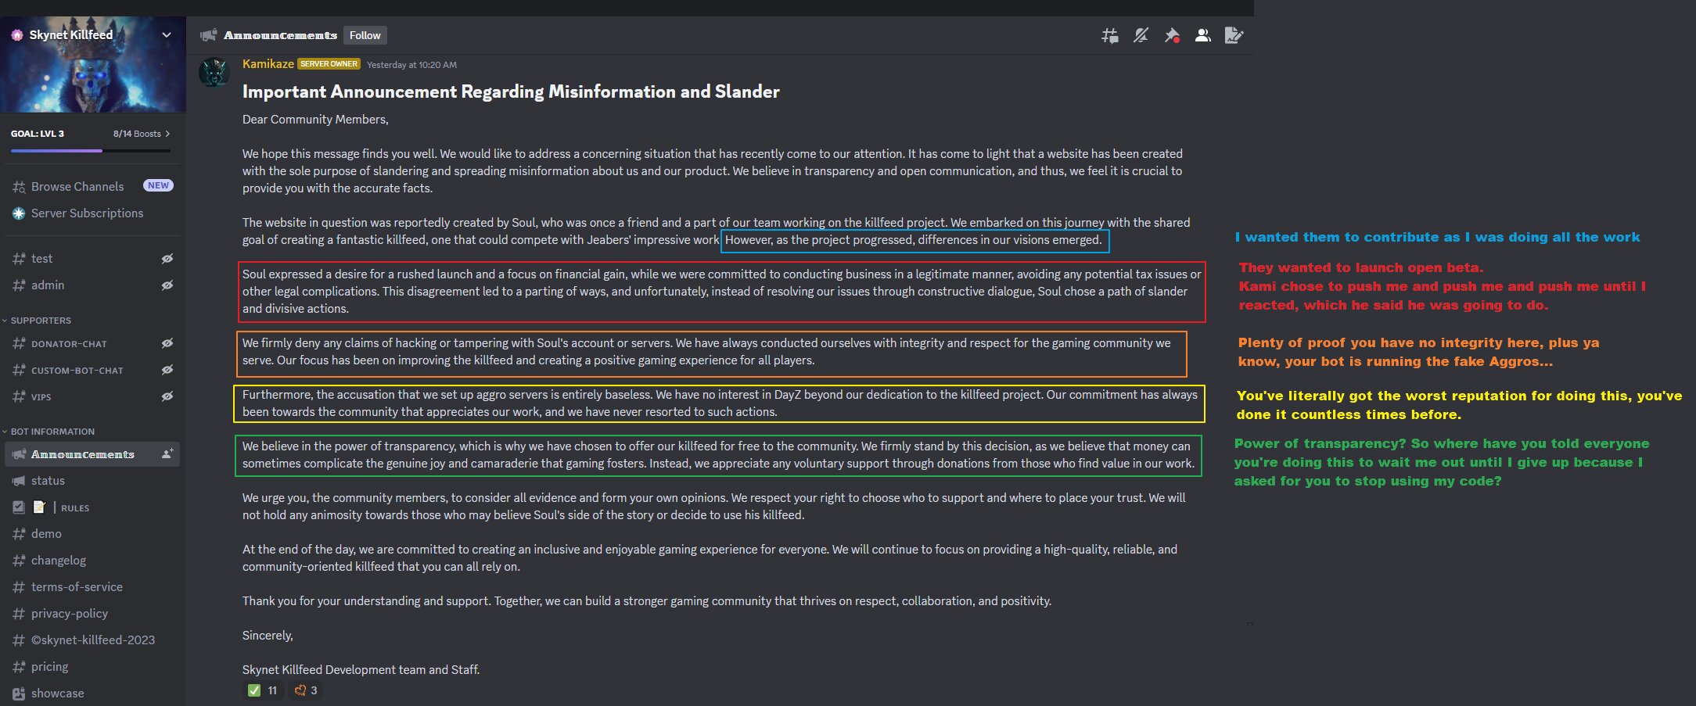Click the locked hash icon beside donator-chat
The height and width of the screenshot is (706, 1696).
coord(19,343)
